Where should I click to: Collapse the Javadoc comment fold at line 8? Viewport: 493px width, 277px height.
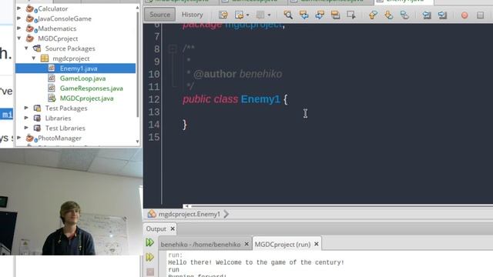pyautogui.click(x=172, y=48)
